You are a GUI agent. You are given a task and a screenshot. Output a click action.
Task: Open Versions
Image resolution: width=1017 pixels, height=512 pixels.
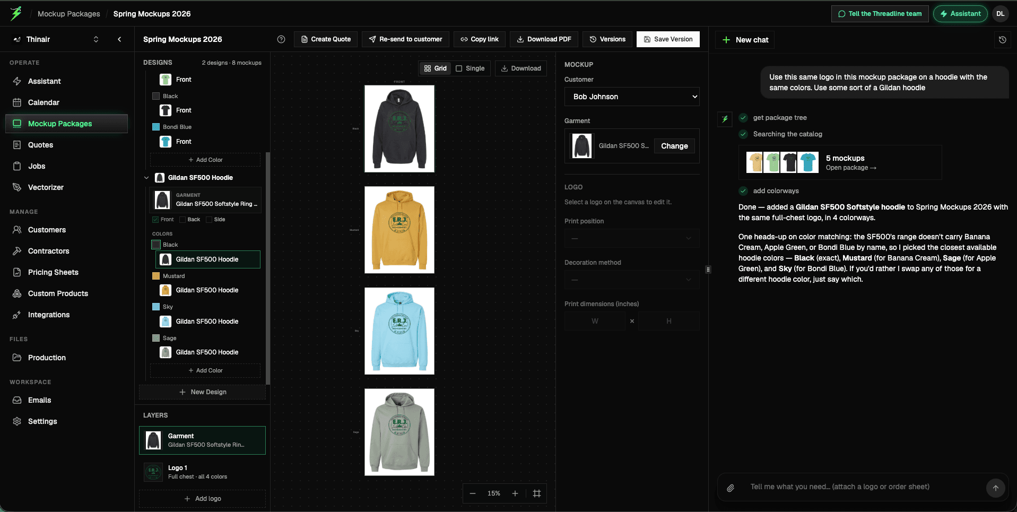[x=607, y=39]
